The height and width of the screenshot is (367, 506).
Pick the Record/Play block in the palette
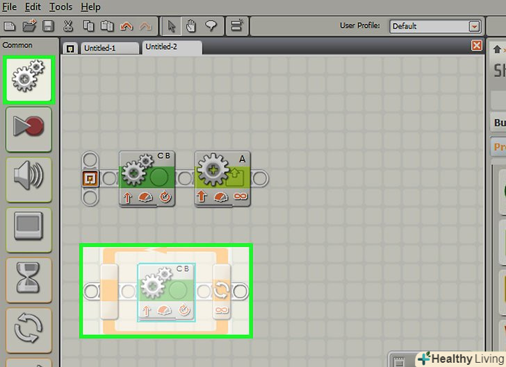[28, 130]
